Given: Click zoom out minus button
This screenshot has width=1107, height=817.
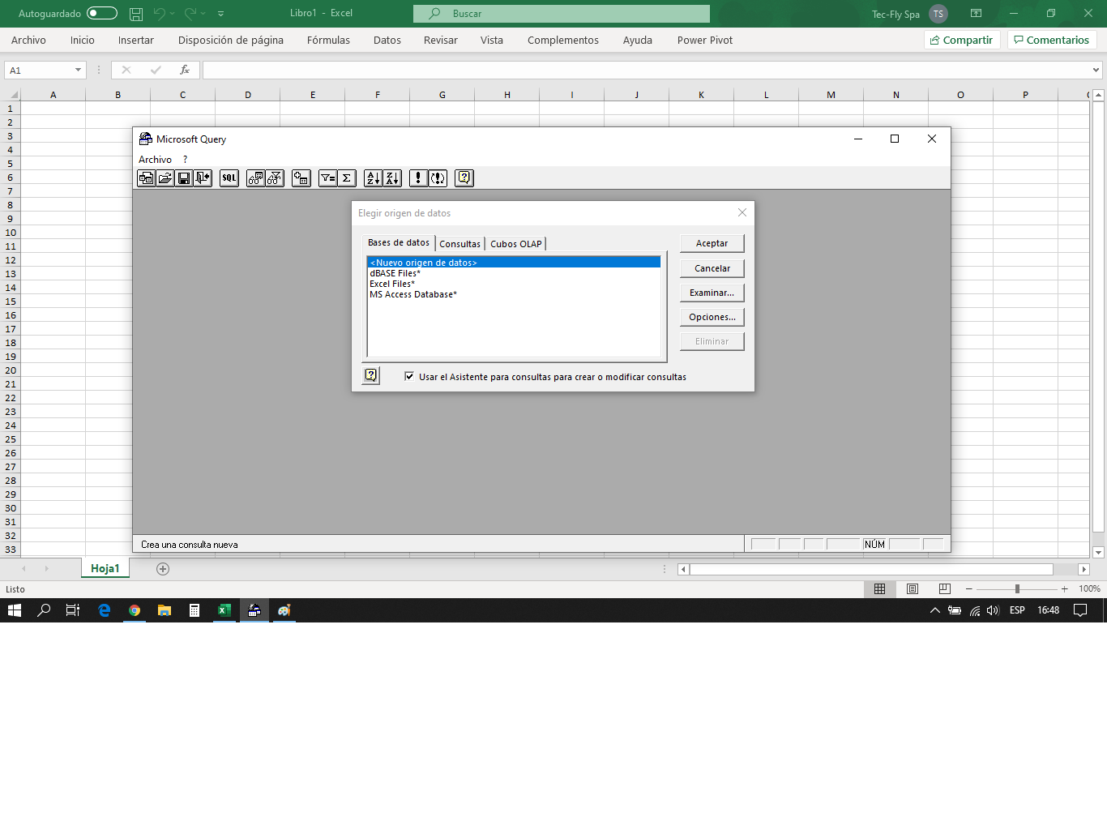Looking at the screenshot, I should [969, 589].
